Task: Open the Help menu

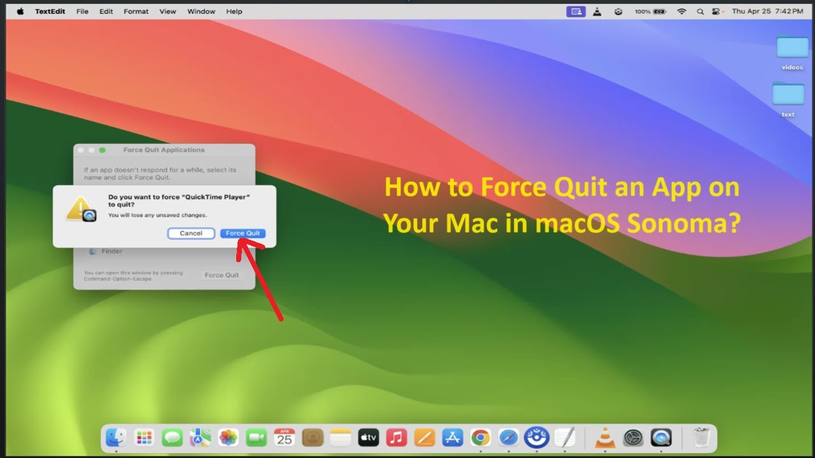Action: [234, 11]
